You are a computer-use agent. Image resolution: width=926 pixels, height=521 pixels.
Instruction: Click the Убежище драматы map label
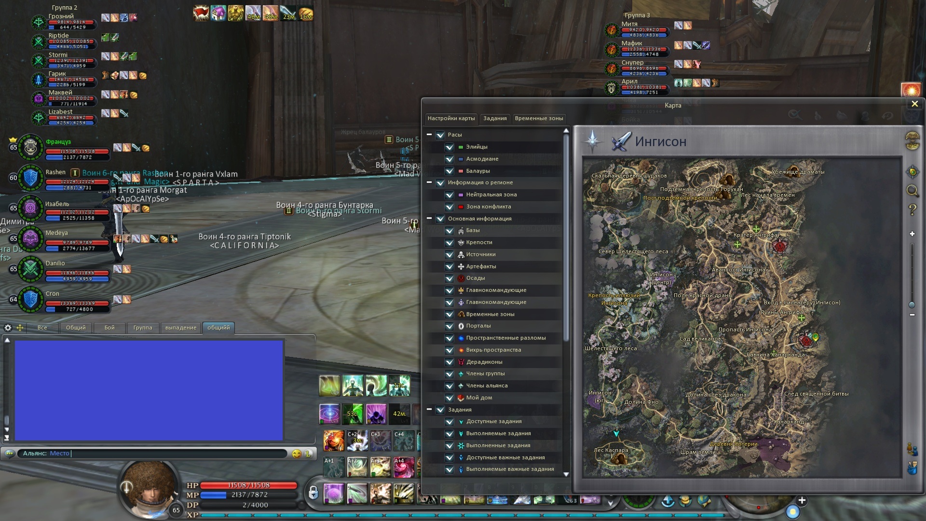(798, 172)
